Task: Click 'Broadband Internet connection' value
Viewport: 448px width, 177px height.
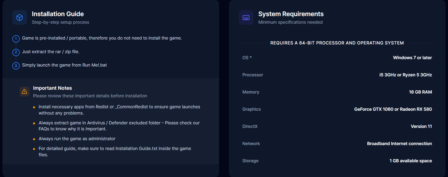Action: click(x=399, y=144)
